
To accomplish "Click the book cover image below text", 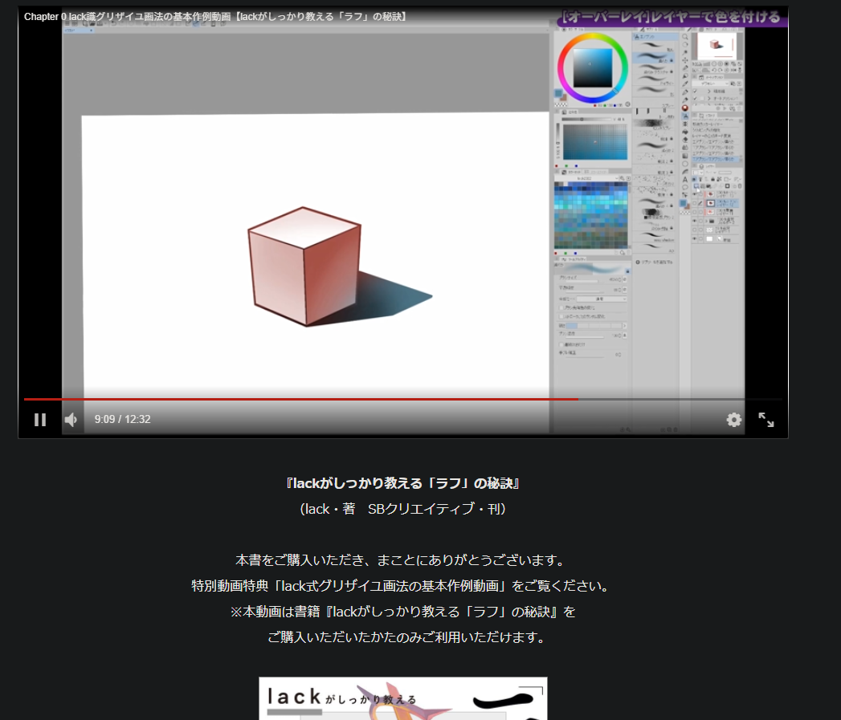I will pyautogui.click(x=402, y=698).
